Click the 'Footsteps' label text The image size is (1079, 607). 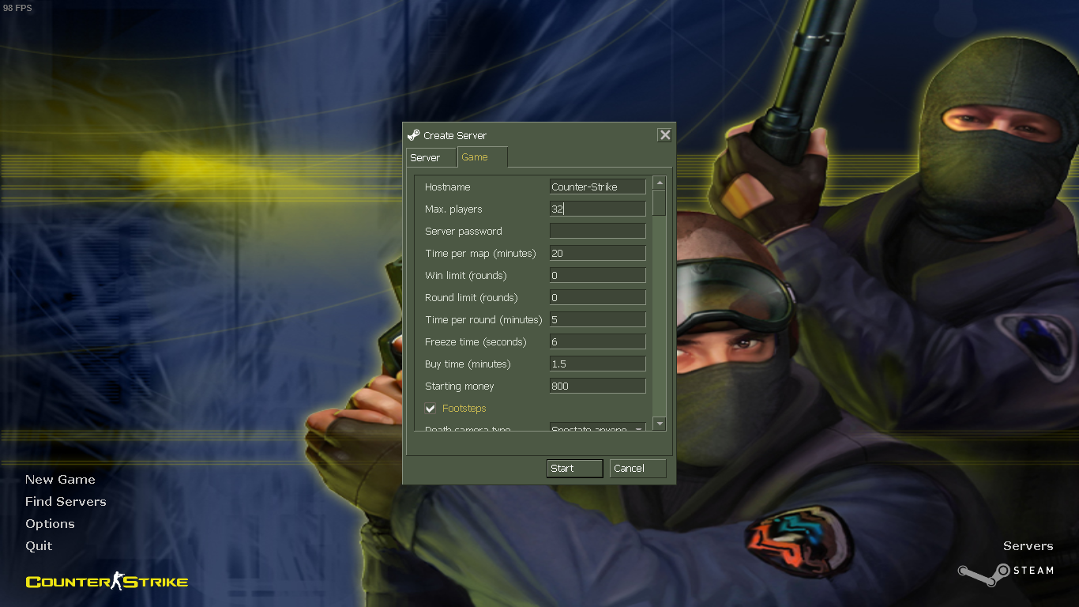(x=464, y=409)
